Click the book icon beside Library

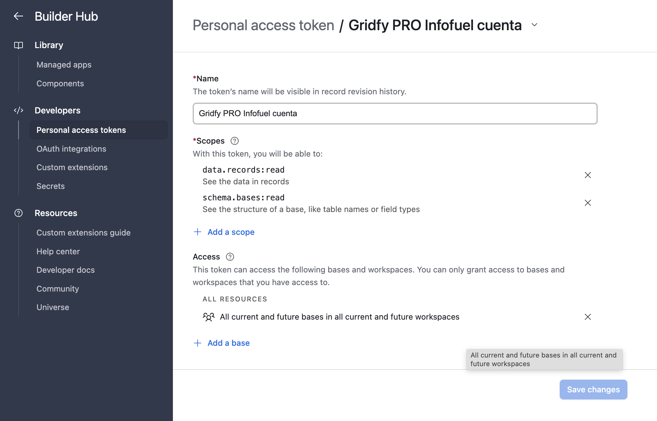pyautogui.click(x=18, y=45)
